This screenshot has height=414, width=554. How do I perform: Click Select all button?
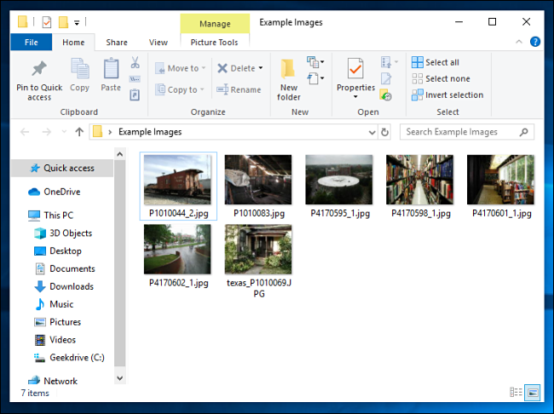(436, 62)
